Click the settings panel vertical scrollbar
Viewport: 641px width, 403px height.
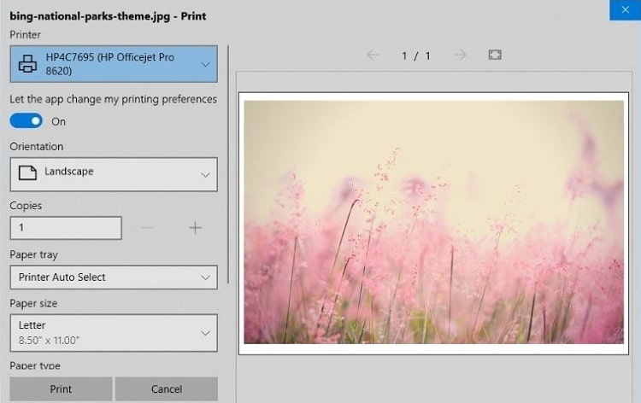click(228, 164)
